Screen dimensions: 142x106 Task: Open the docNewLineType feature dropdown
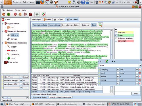click(21, 81)
